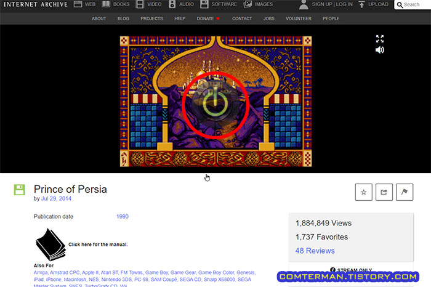Open the Amstrad CPC link
Image resolution: width=431 pixels, height=287 pixels.
65,272
